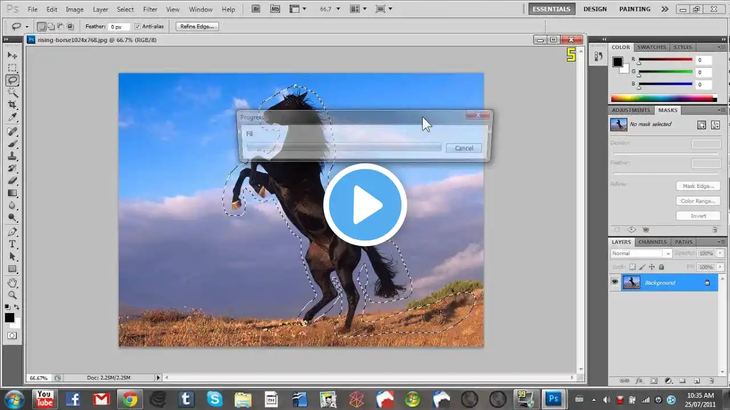Toggle the Anti-alias checkbox

point(137,27)
